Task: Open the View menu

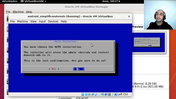Action: [33, 21]
